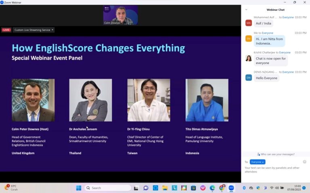Click 'Everyone' link in Krishti Chatterjee's header

click(x=285, y=52)
